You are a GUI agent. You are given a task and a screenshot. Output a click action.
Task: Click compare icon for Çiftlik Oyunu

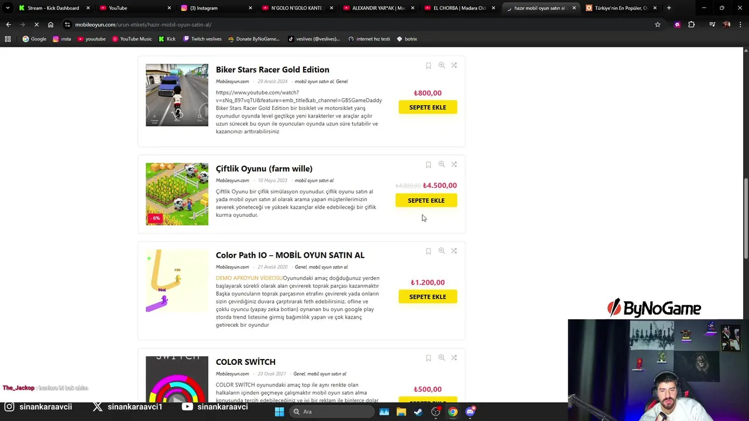point(454,164)
